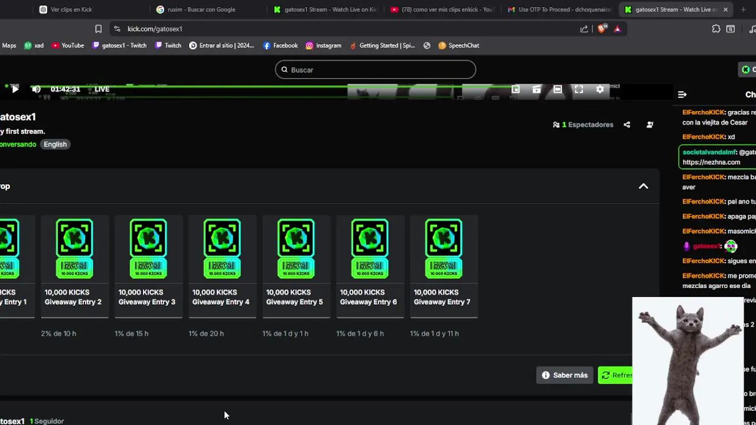The width and height of the screenshot is (756, 425).
Task: Open the 'gatosex1 - Twitch' bookmark
Action: pyautogui.click(x=119, y=45)
